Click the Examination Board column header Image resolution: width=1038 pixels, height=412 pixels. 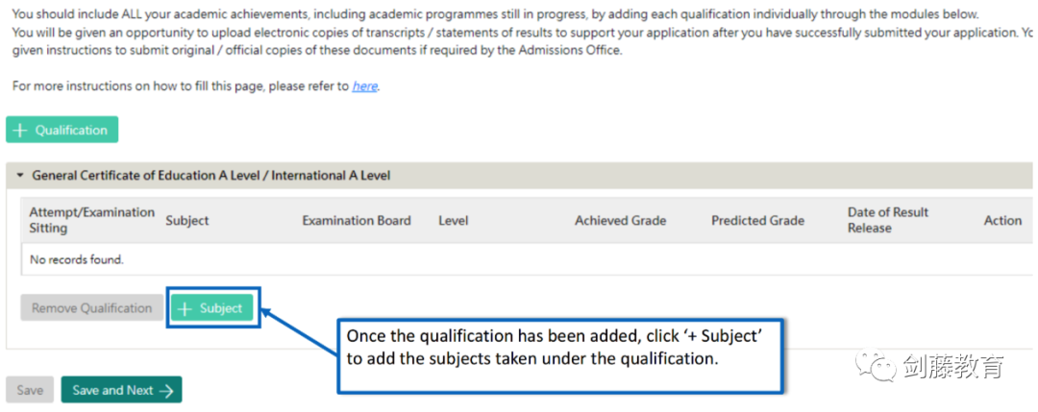[x=357, y=221]
